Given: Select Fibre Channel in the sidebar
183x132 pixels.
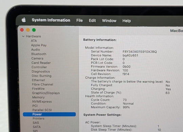Looking at the screenshot, I should [x=43, y=84].
